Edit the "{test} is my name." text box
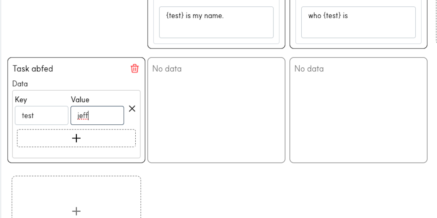This screenshot has height=218, width=437. tap(216, 23)
